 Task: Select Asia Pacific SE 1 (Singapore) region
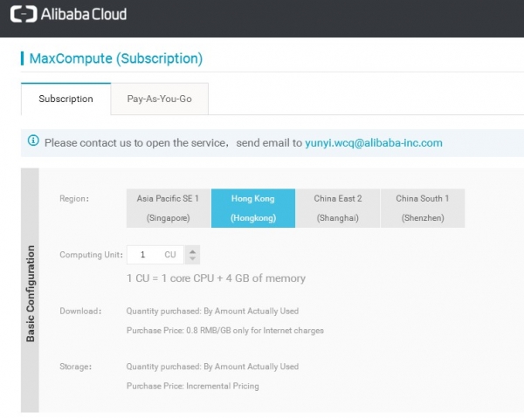click(168, 208)
